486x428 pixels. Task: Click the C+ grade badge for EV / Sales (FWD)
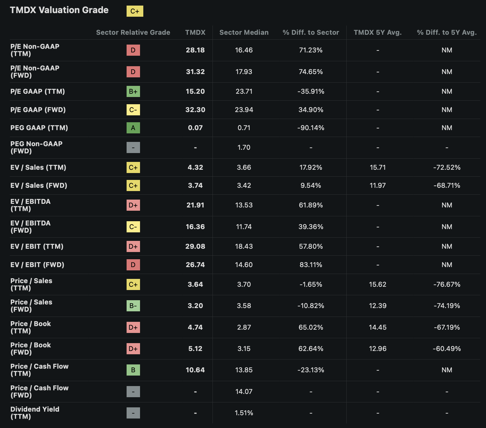click(133, 185)
